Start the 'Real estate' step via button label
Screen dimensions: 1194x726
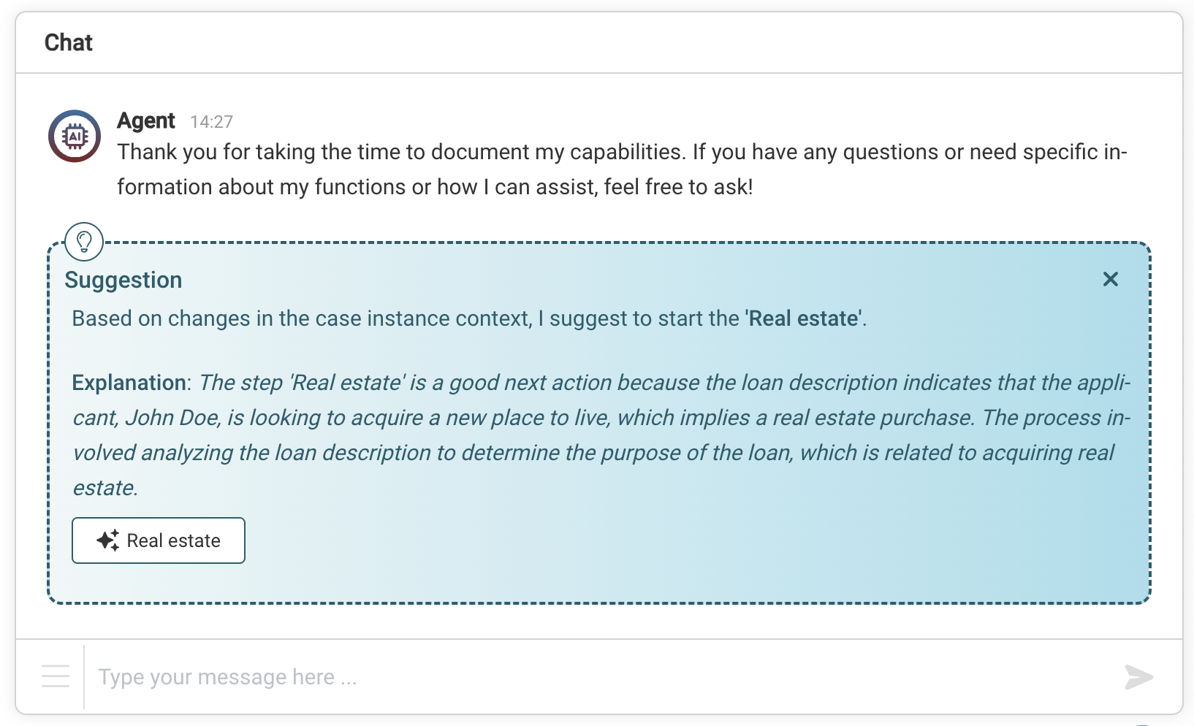point(173,540)
